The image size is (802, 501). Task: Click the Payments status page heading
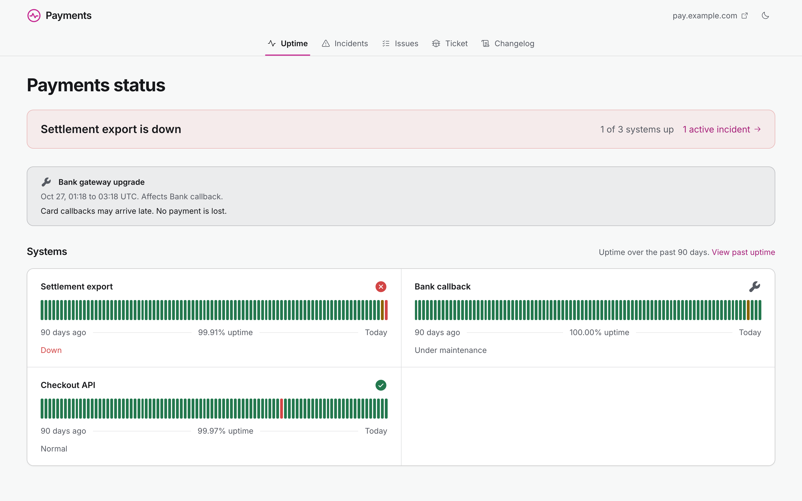click(96, 85)
